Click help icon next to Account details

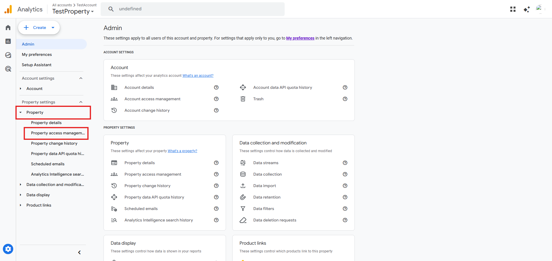(x=216, y=87)
